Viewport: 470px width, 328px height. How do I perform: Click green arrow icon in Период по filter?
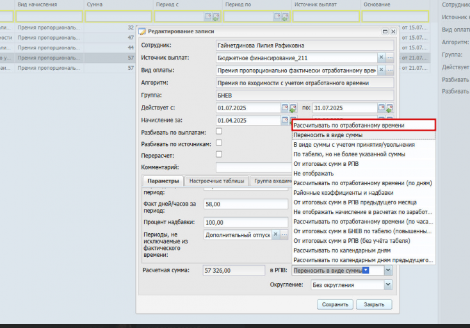286,17
